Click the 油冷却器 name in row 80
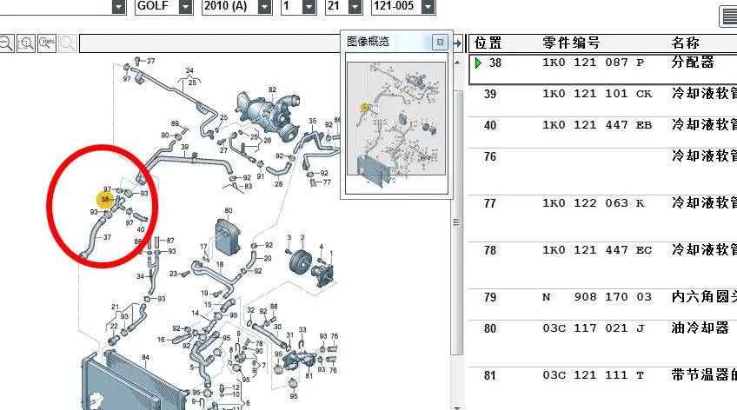The height and width of the screenshot is (410, 737). coord(700,327)
